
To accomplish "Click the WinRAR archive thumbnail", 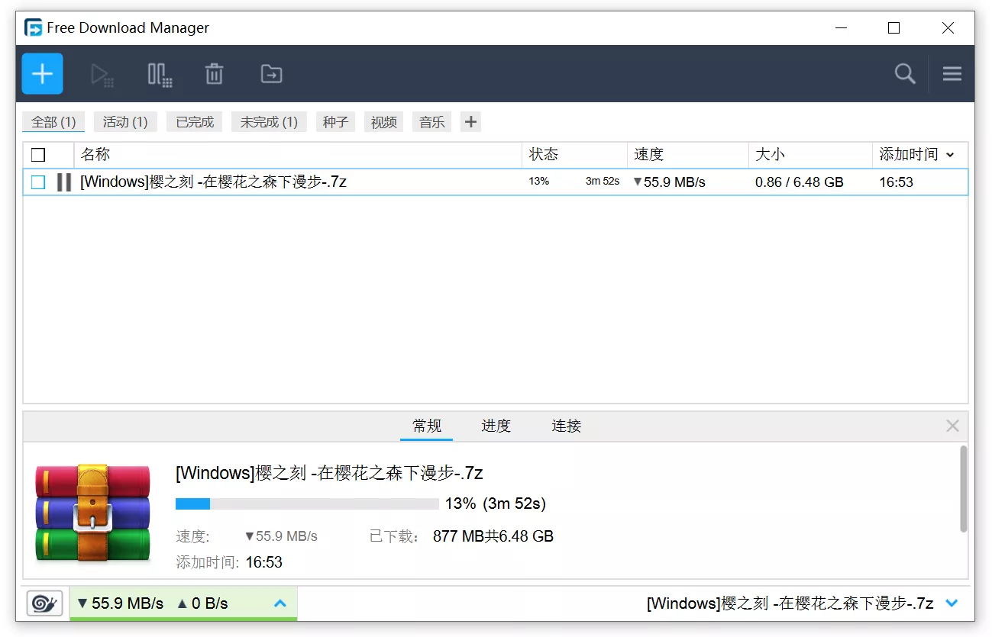I will [92, 513].
